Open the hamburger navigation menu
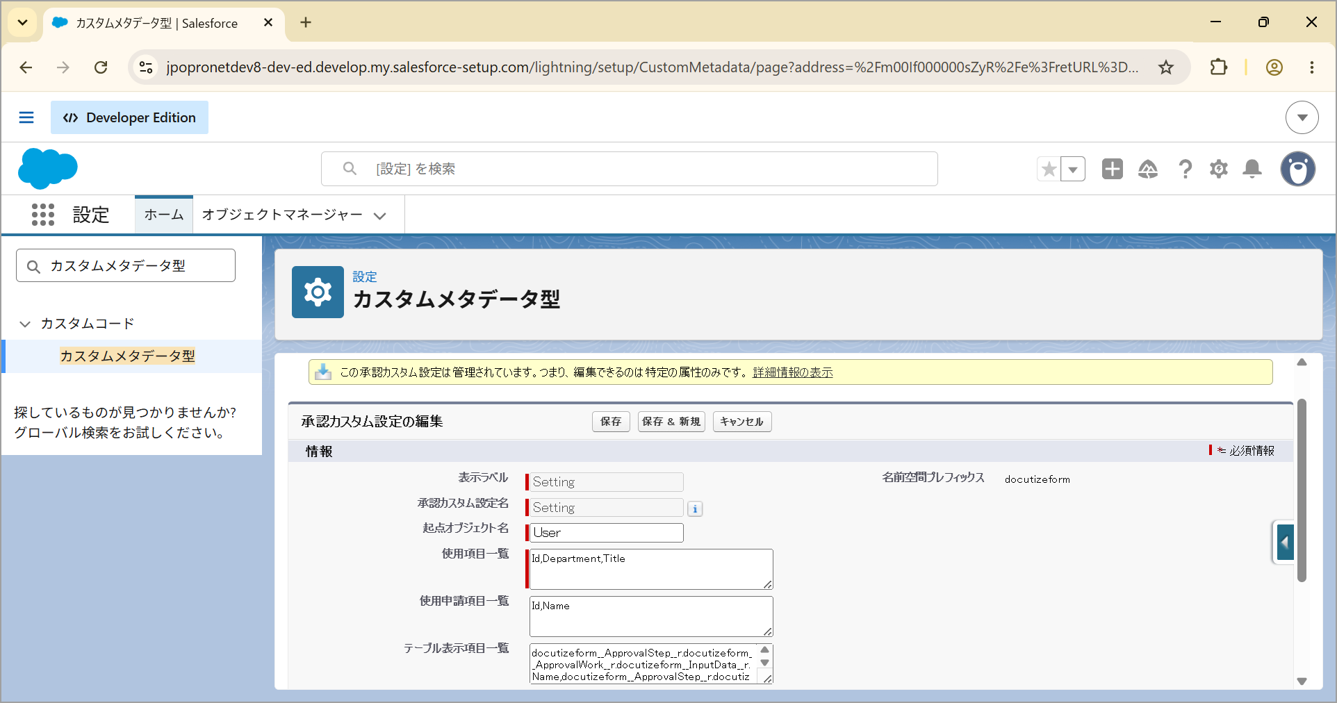Screen dimensions: 1337x703 [26, 117]
